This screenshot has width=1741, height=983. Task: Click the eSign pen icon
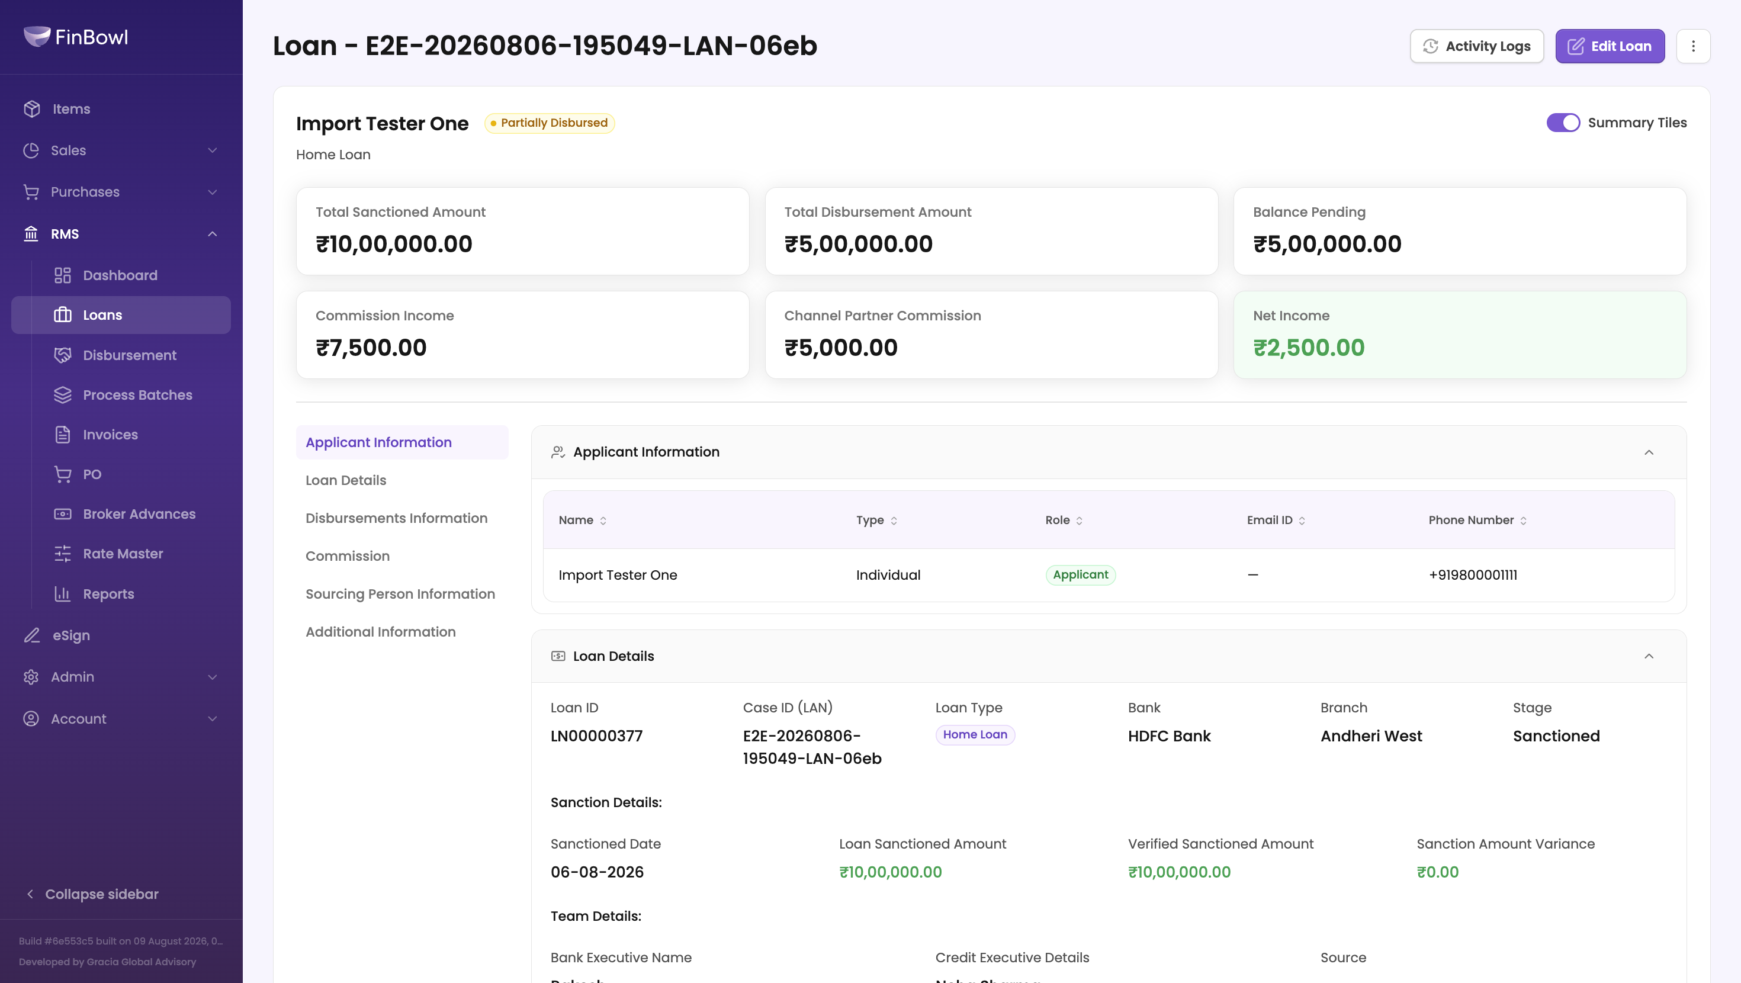click(x=32, y=635)
